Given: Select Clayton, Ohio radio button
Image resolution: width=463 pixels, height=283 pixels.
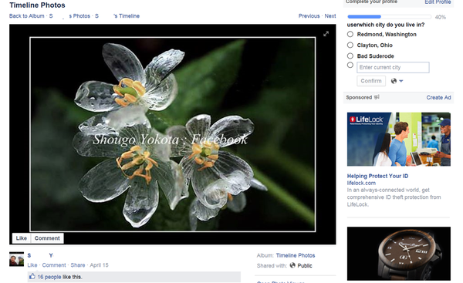Looking at the screenshot, I should pos(350,45).
